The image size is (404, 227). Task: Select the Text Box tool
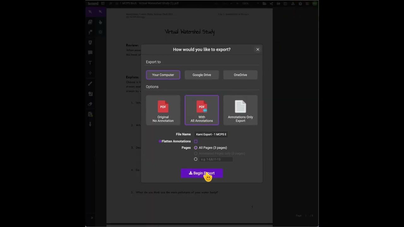click(x=90, y=63)
